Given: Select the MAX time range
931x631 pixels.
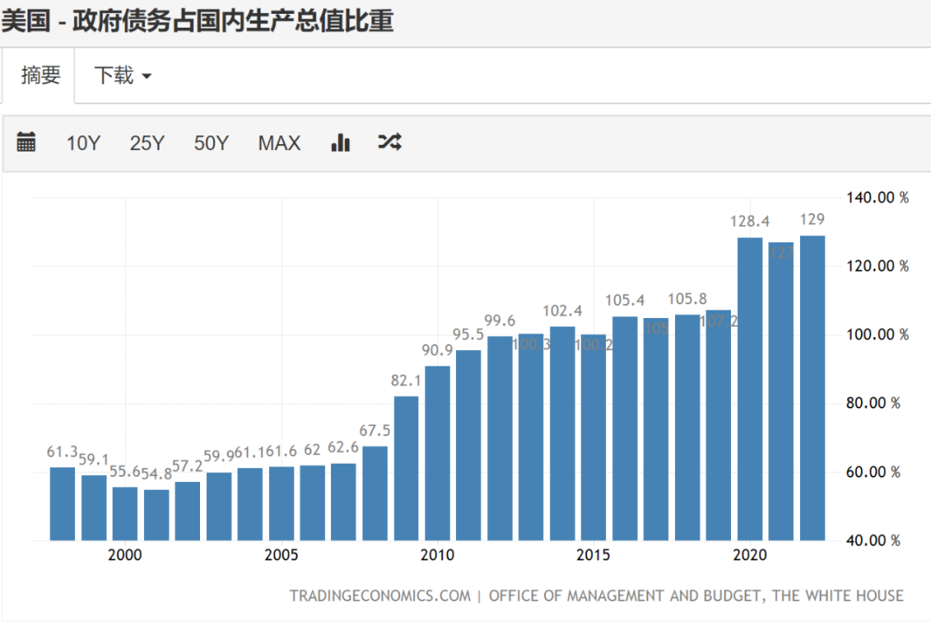Looking at the screenshot, I should point(279,143).
